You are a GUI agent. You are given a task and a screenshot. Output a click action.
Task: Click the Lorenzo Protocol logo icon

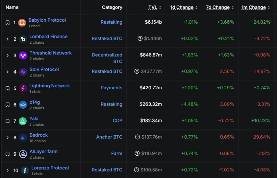[25, 170]
